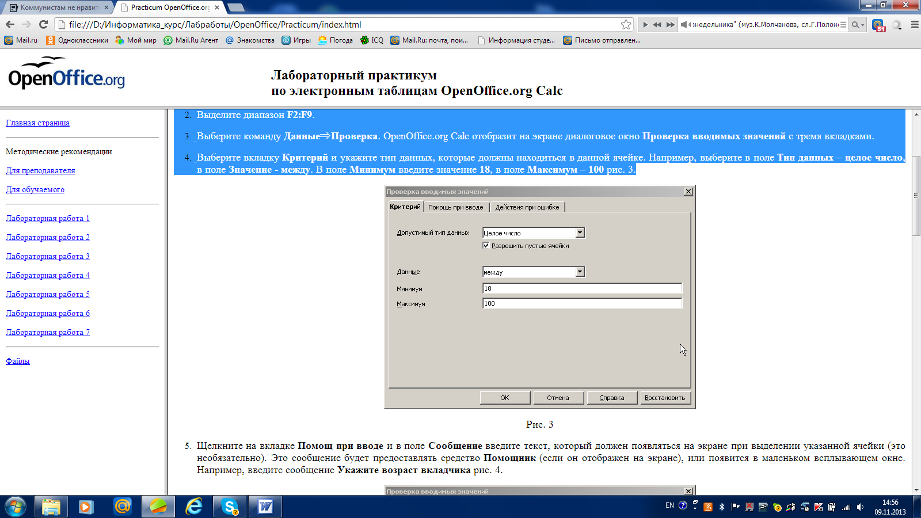Open the Mail.Ru Agent taskbar icon
Viewport: 921px width, 518px height.
[x=123, y=506]
